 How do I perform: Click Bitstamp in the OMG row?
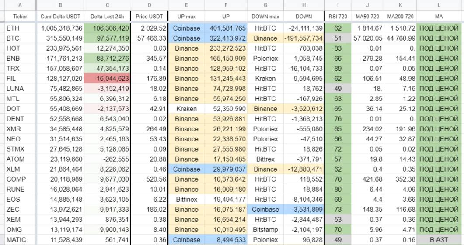[x=265, y=230]
